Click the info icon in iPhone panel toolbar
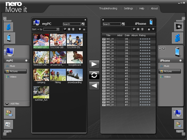The height and width of the screenshot is (140, 187). (142, 29)
